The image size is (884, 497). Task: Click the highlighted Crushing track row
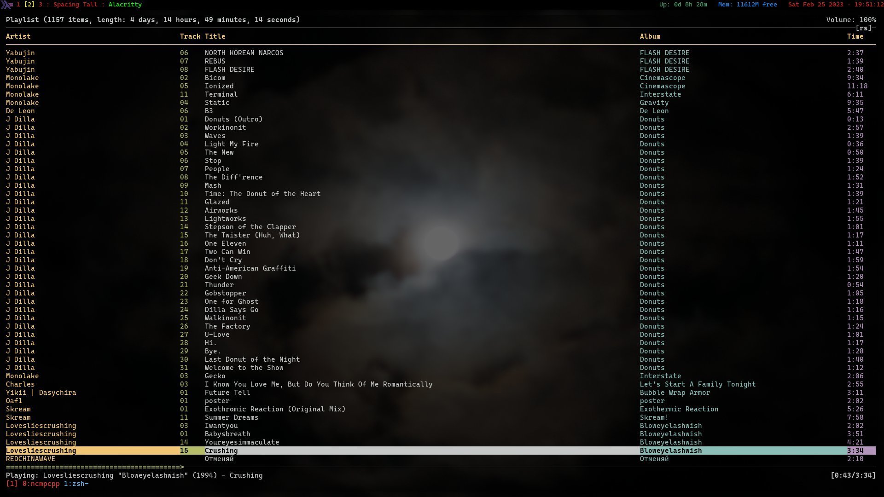(x=441, y=451)
